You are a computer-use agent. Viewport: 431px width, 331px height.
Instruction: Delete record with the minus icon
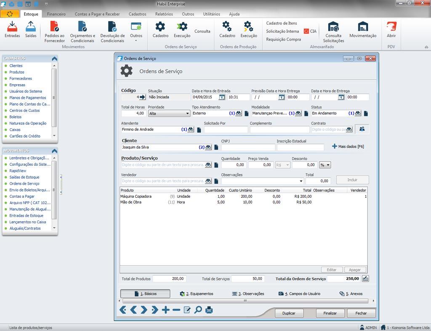click(176, 310)
